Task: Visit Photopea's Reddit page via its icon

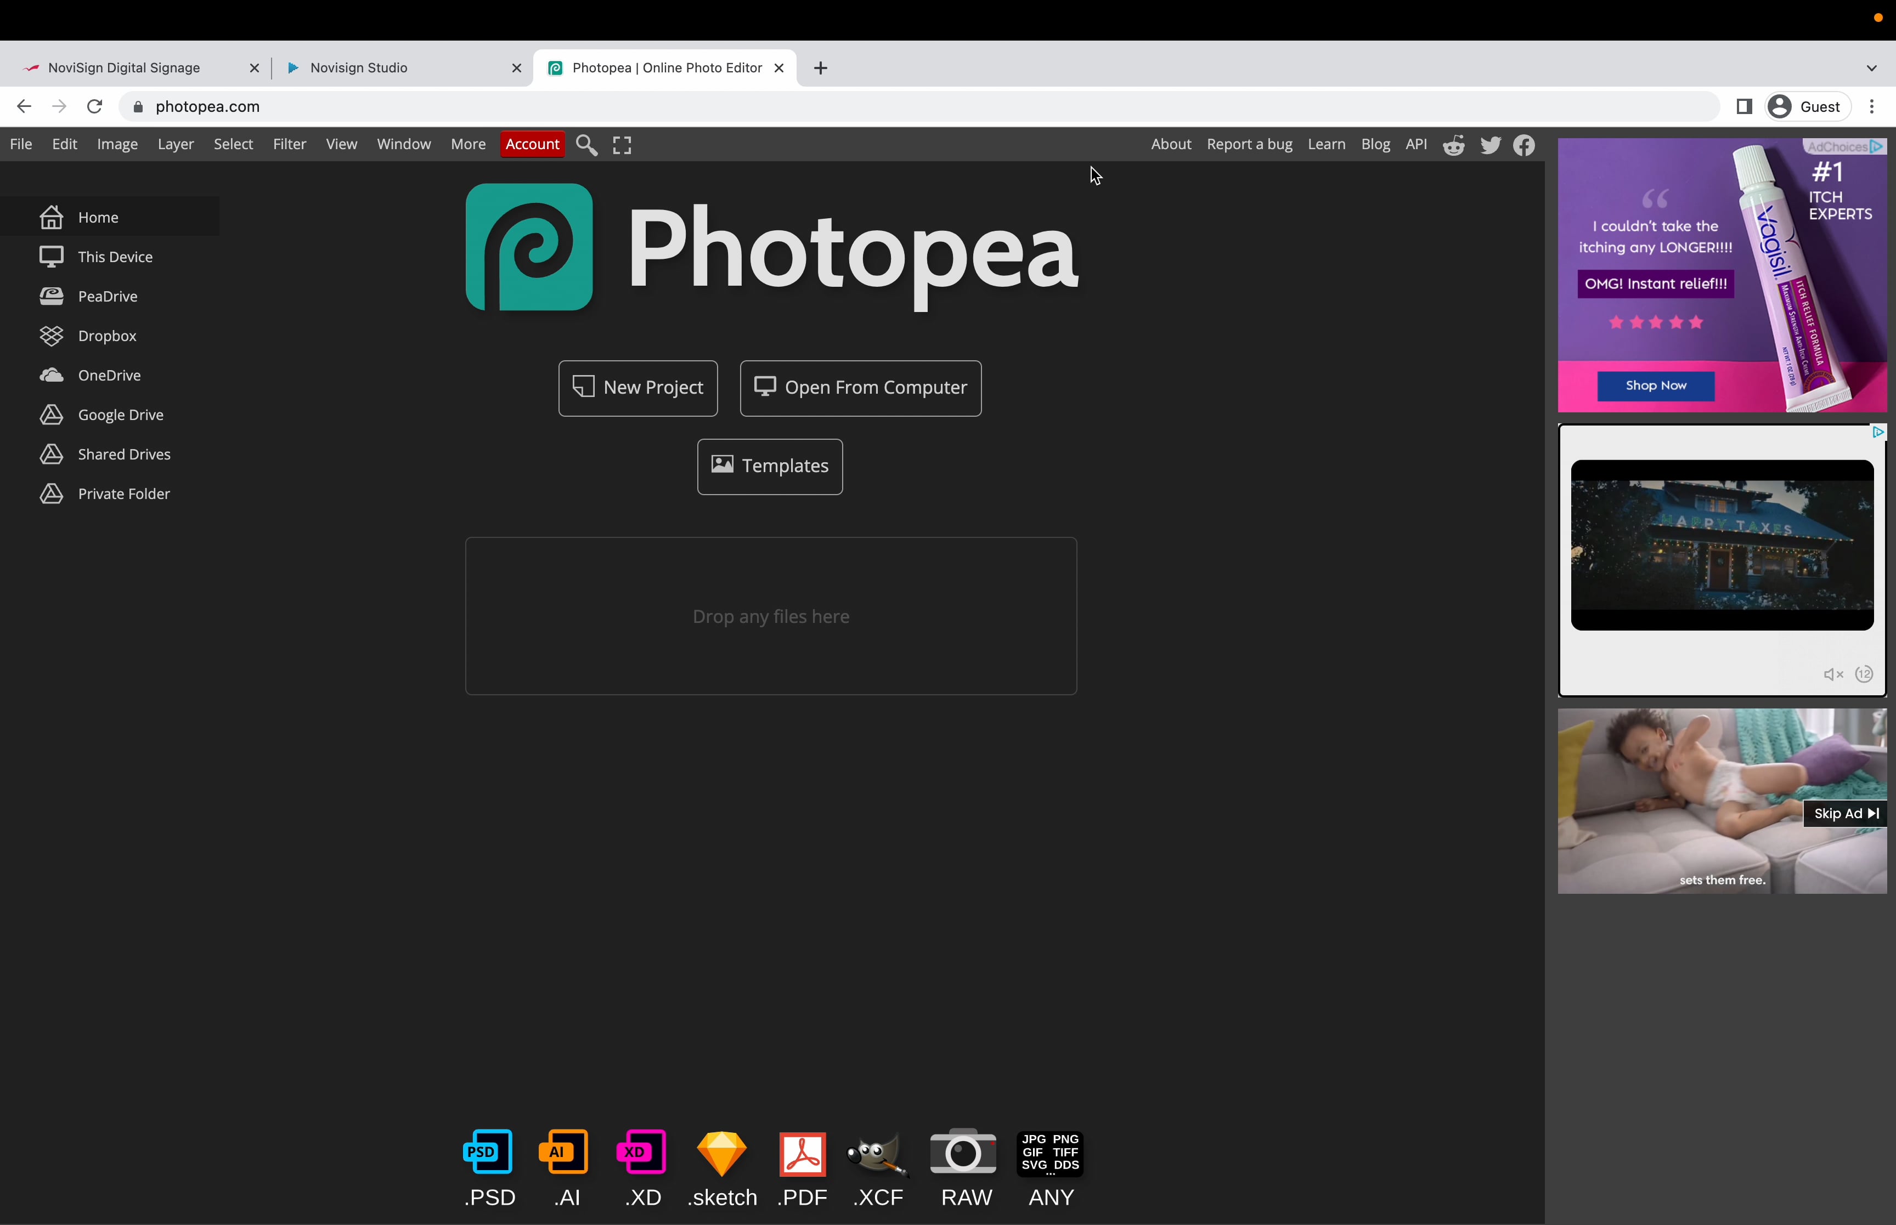Action: point(1453,144)
